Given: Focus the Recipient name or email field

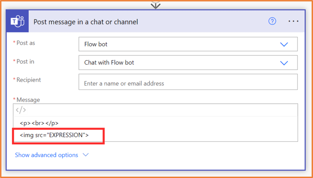Looking at the screenshot, I should tap(188, 83).
